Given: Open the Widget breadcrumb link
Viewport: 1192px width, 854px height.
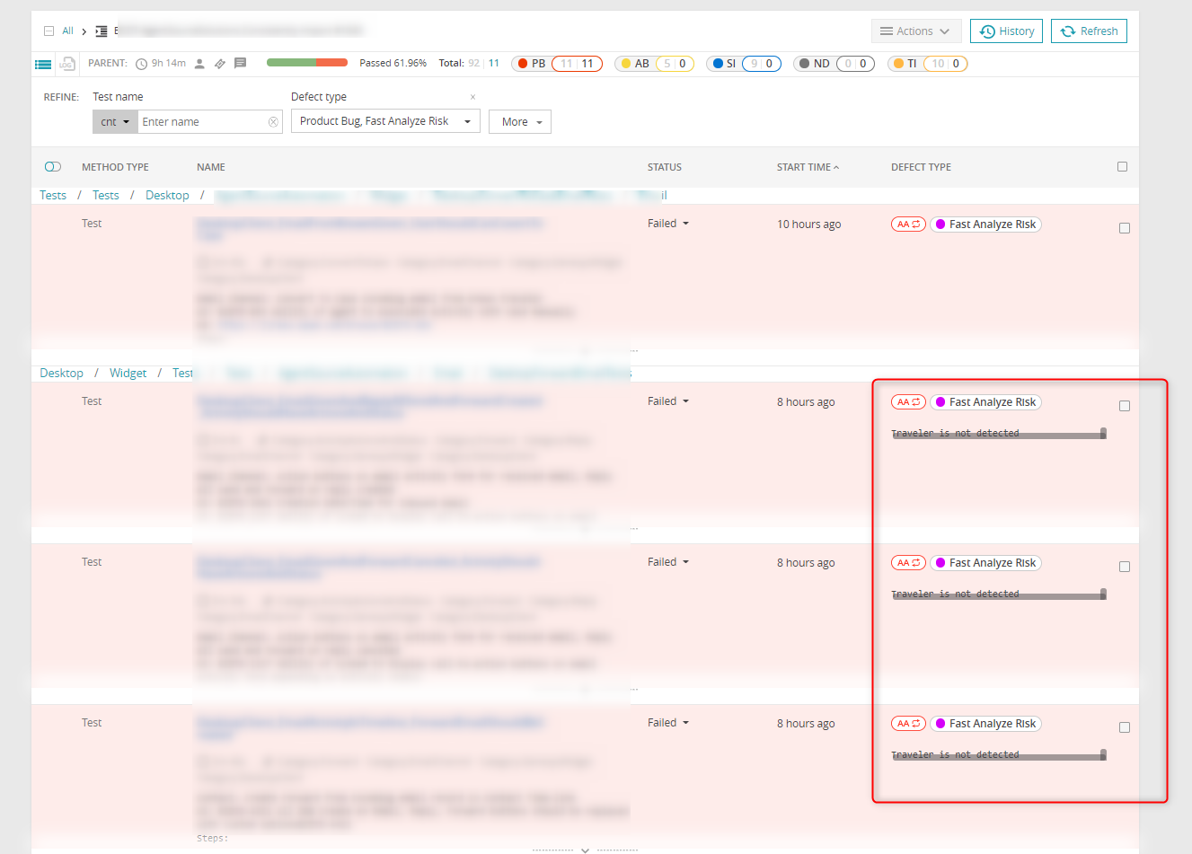Looking at the screenshot, I should click(x=128, y=374).
